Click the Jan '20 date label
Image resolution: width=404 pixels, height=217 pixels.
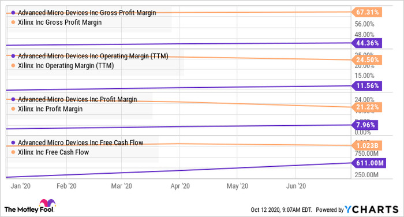click(20, 186)
